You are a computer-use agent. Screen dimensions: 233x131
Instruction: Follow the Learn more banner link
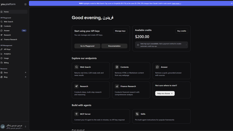tap(176, 3)
